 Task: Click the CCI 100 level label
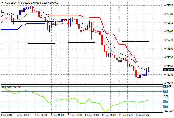click(166, 92)
